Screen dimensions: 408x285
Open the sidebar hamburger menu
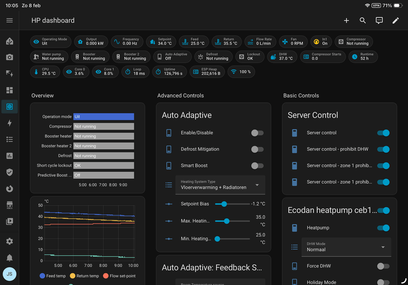click(x=9, y=20)
